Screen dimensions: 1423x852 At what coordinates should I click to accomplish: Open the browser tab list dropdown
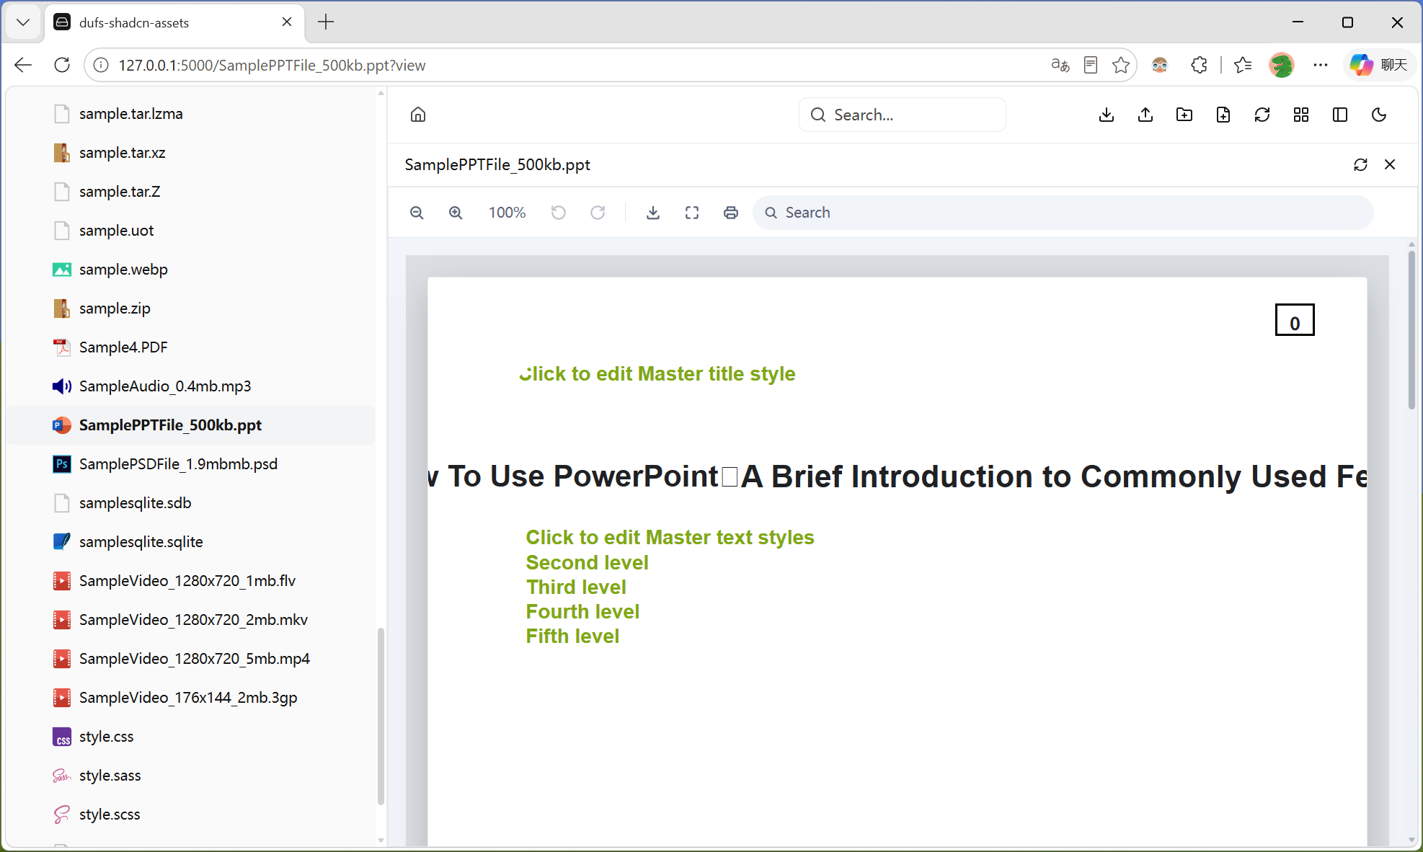pos(23,22)
